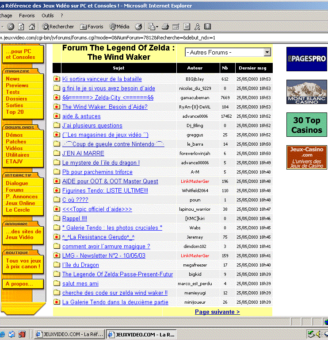Open the Rechercher search toolbar button
Viewport: 328px width, 340px height.
(x=58, y=27)
